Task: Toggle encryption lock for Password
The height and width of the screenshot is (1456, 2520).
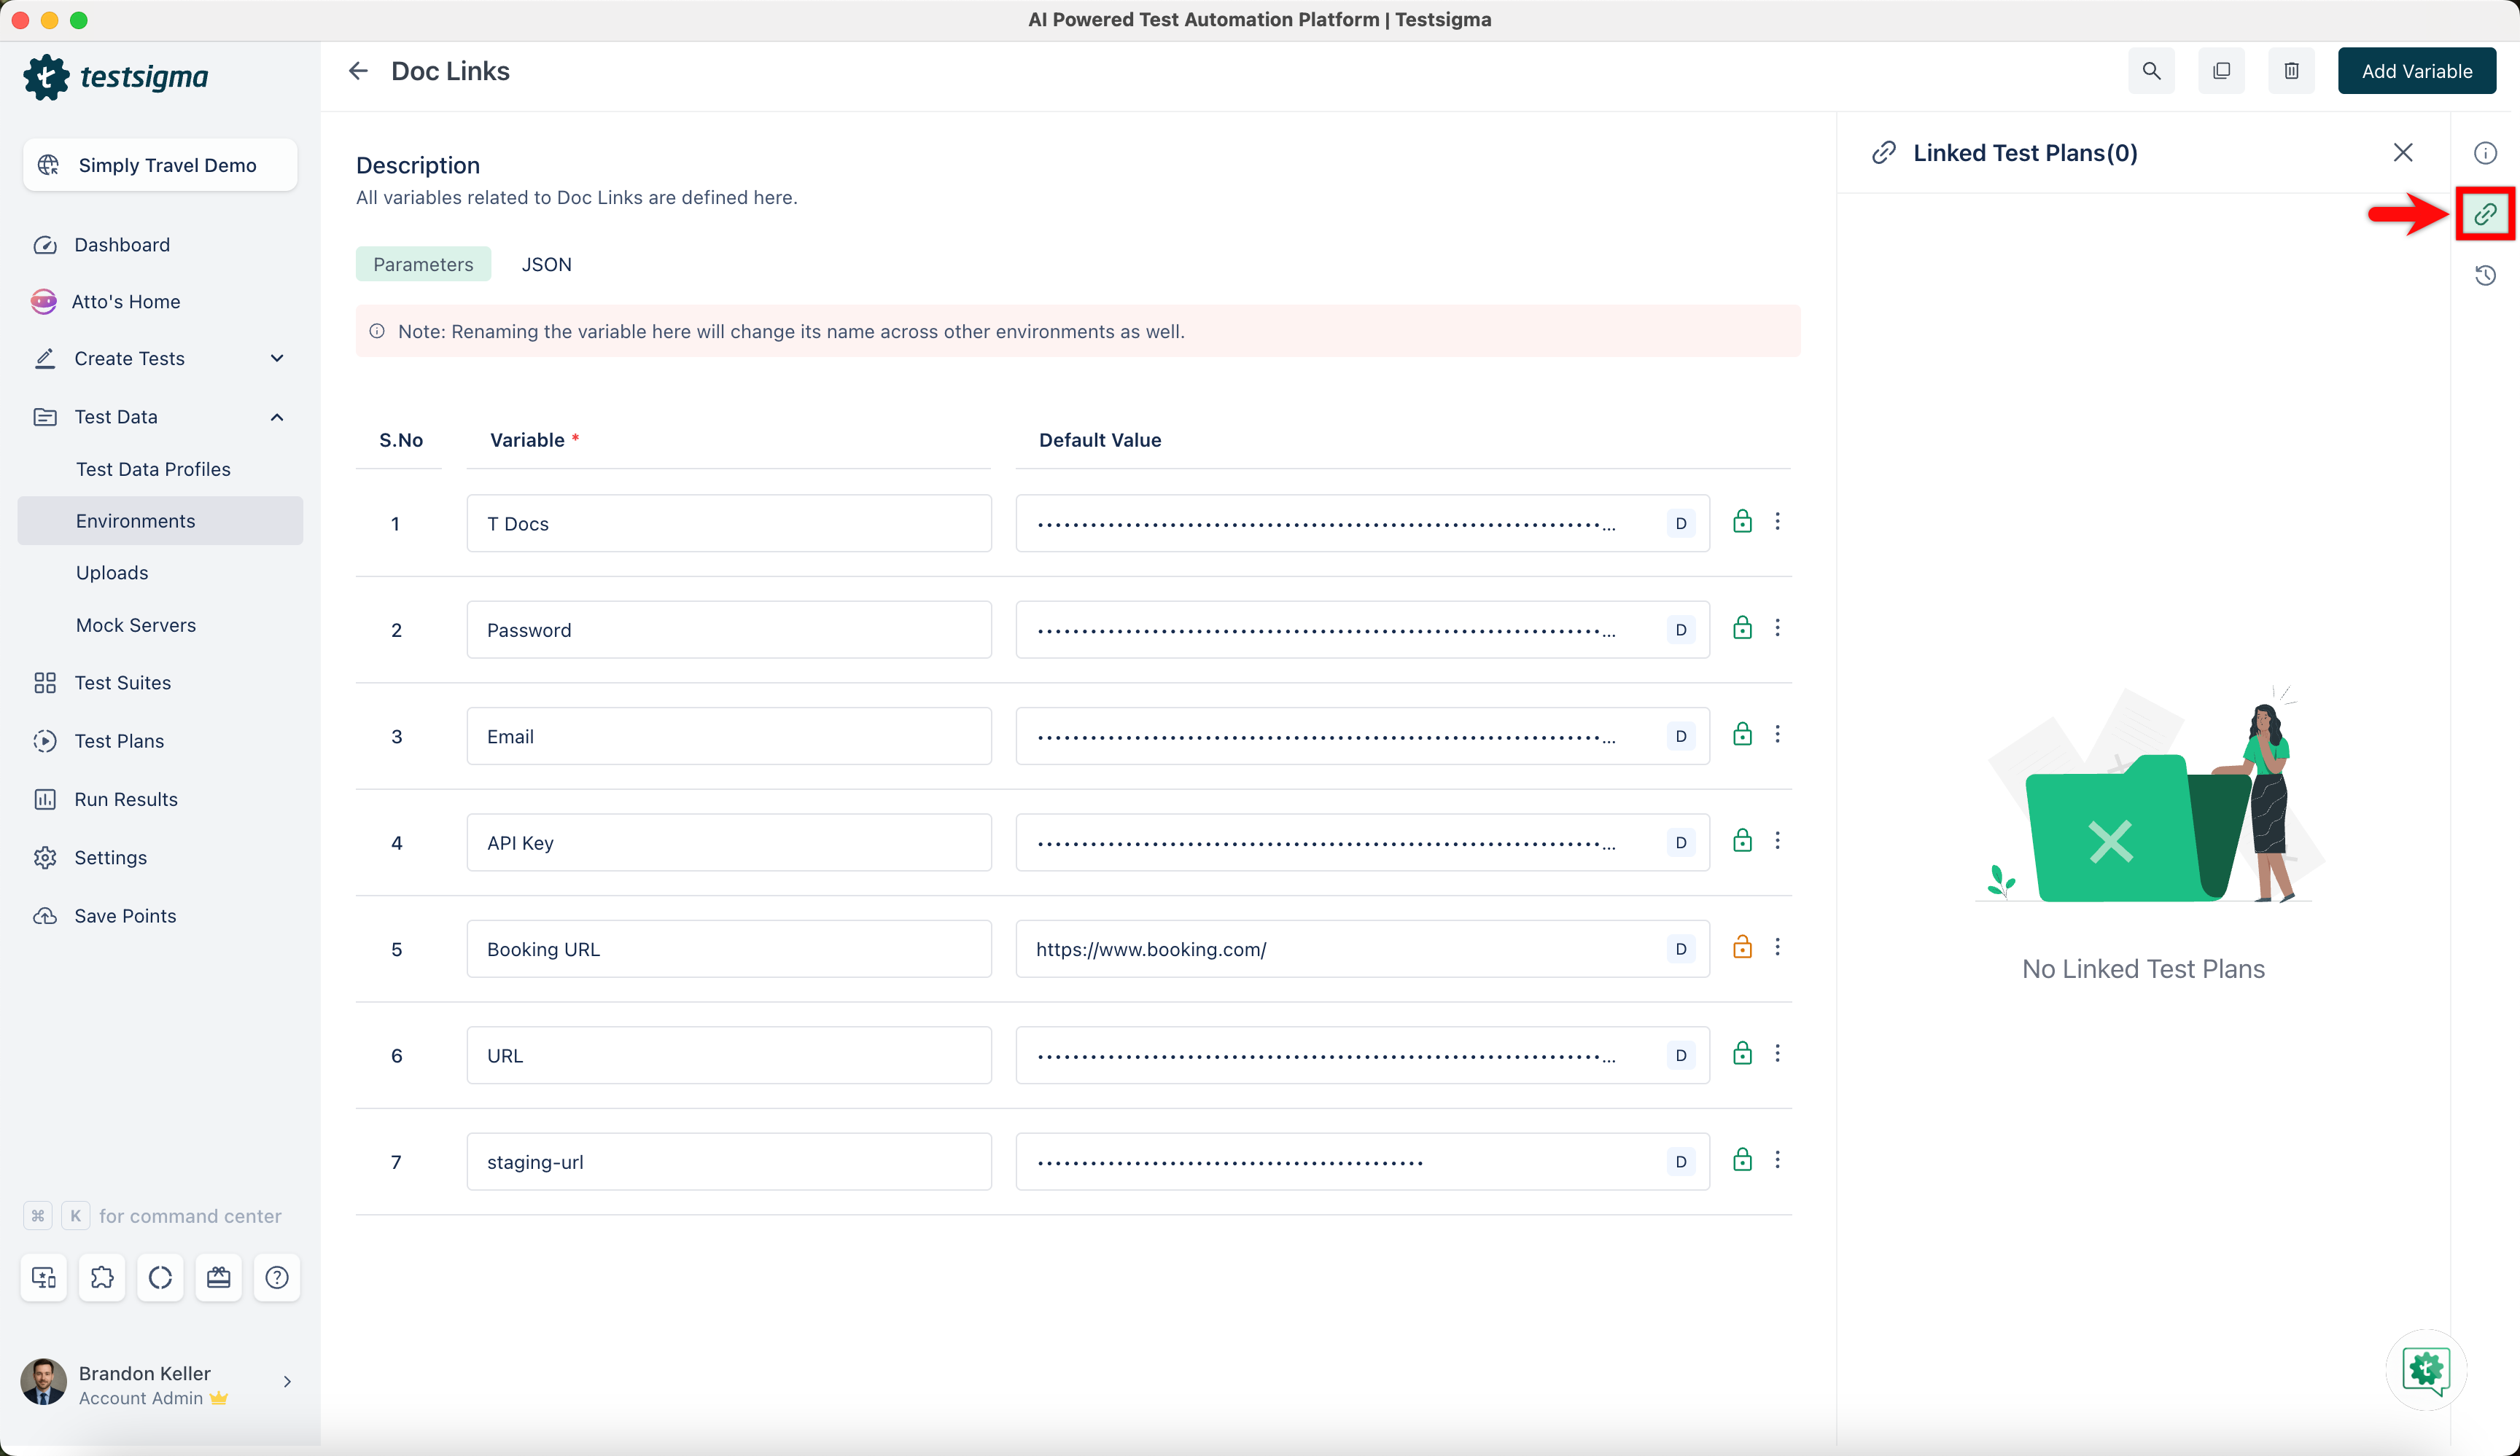Action: click(x=1742, y=627)
